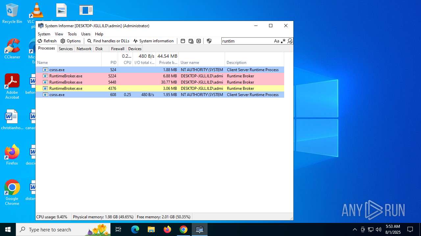Select csrss.exe process with PID 608

point(160,95)
